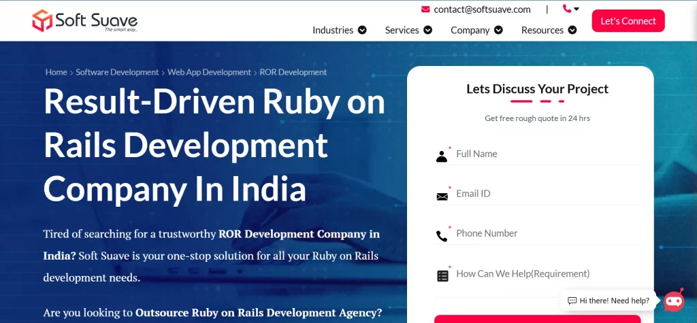Open the chatbot robot icon

point(673,300)
